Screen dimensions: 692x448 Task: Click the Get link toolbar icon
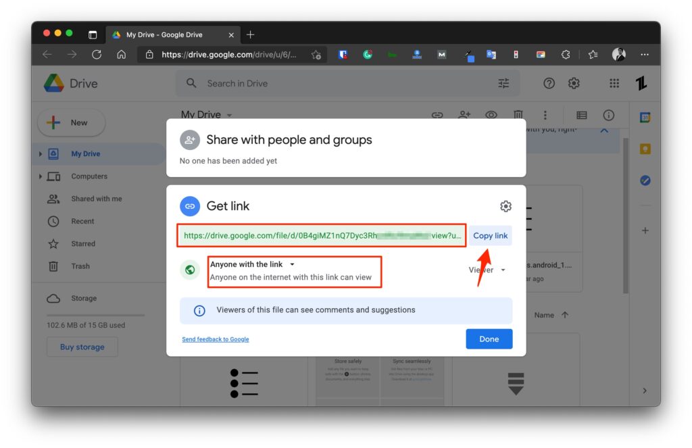(x=437, y=115)
